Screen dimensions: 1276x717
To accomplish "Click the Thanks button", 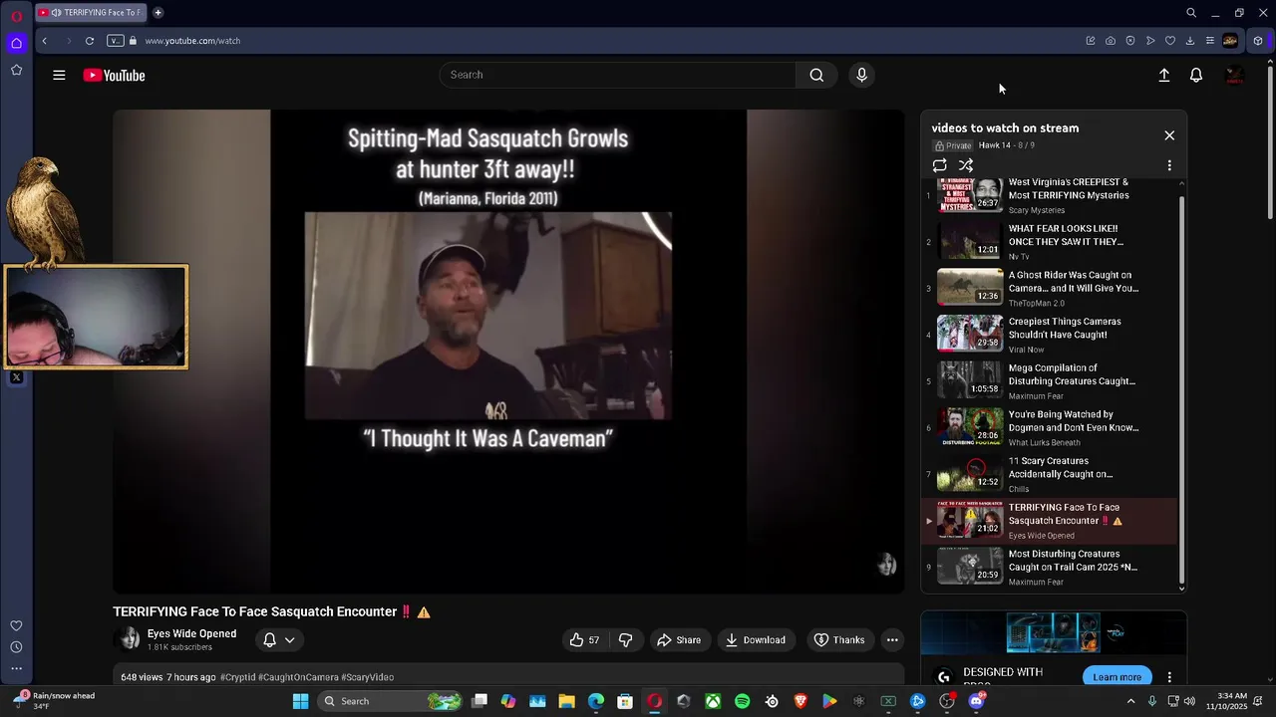I will pos(838,640).
